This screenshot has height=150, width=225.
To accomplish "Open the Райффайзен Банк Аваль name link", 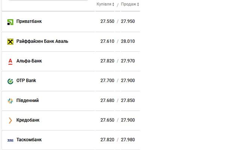I will (x=42, y=41).
